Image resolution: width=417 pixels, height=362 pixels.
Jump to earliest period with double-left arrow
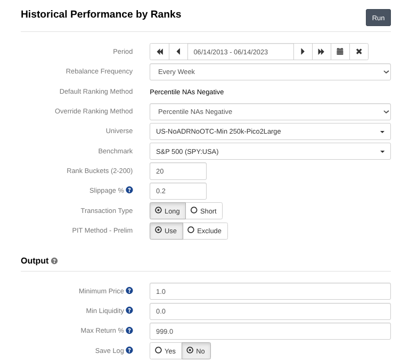click(x=160, y=52)
